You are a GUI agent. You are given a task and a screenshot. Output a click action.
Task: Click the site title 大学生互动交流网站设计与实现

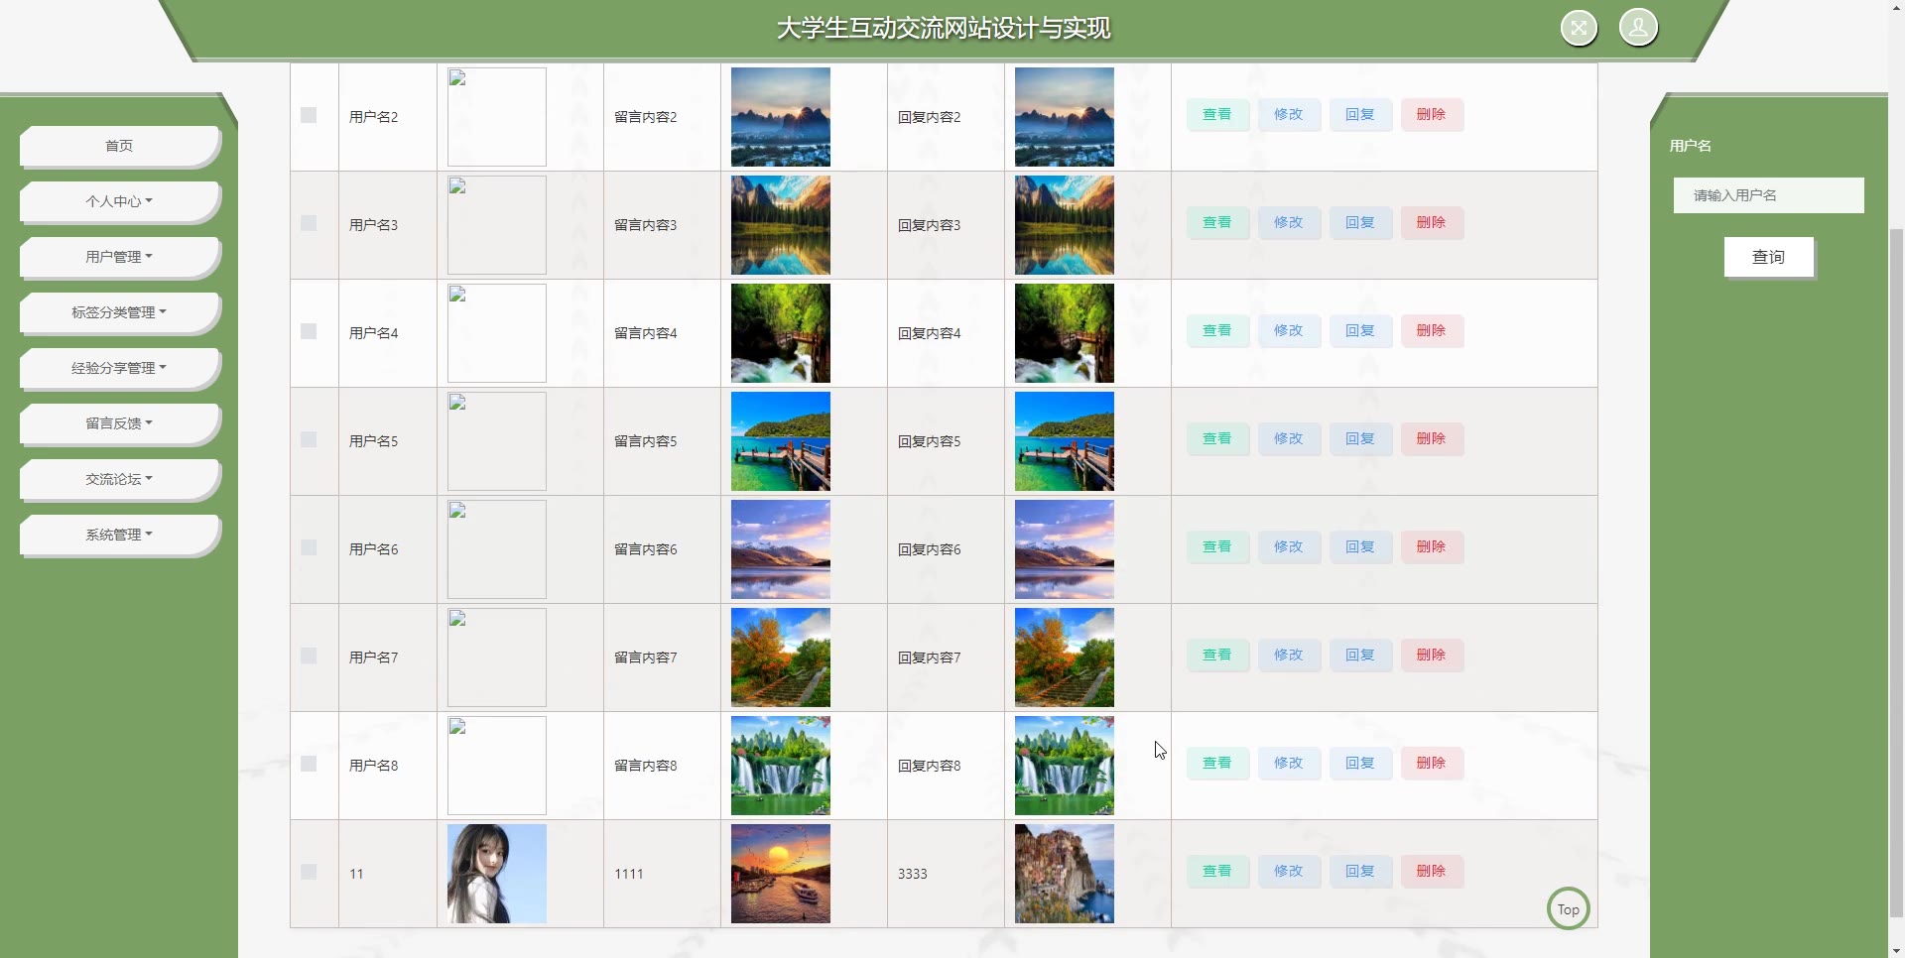pos(944,28)
